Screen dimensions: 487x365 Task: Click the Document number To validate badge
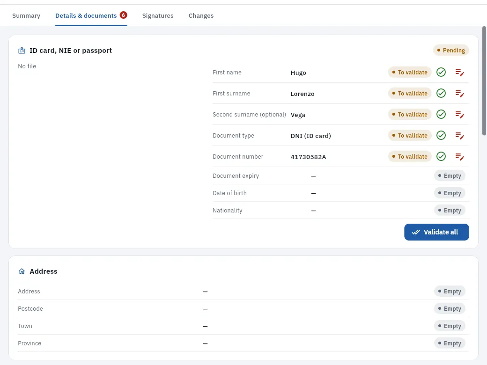tap(410, 156)
